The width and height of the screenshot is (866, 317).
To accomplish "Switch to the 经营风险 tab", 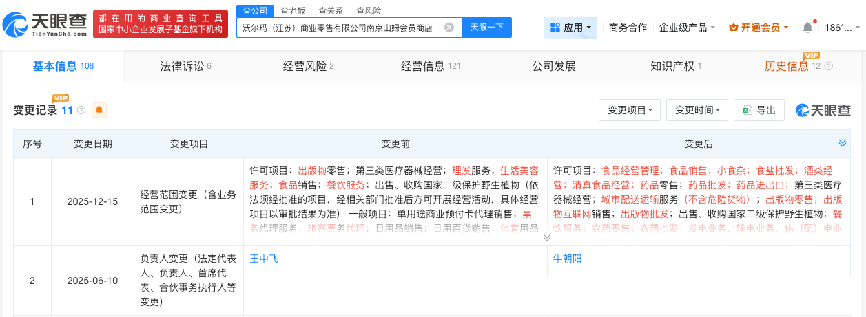I will (x=308, y=66).
